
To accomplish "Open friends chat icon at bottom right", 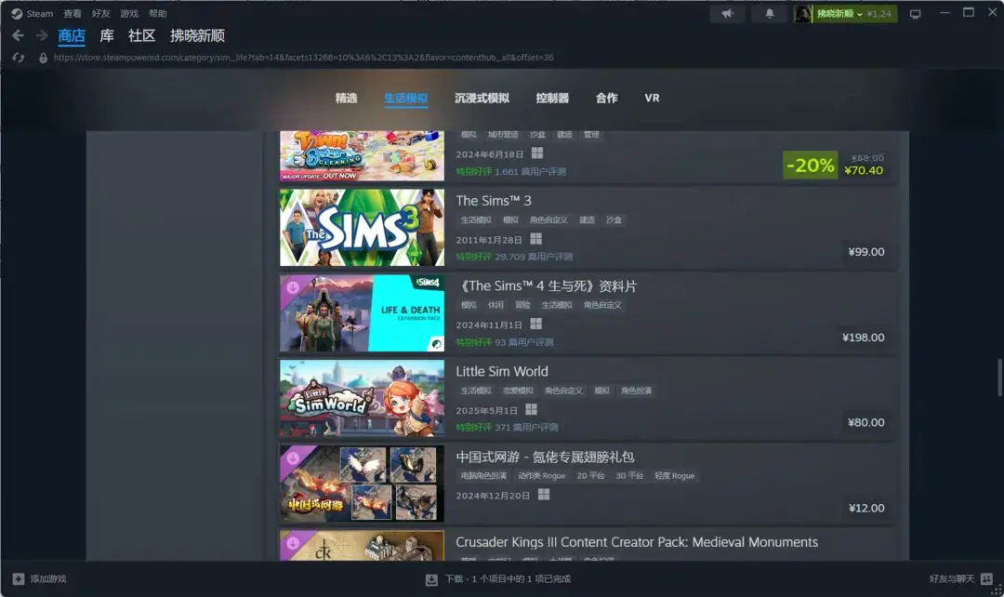I will tap(986, 579).
